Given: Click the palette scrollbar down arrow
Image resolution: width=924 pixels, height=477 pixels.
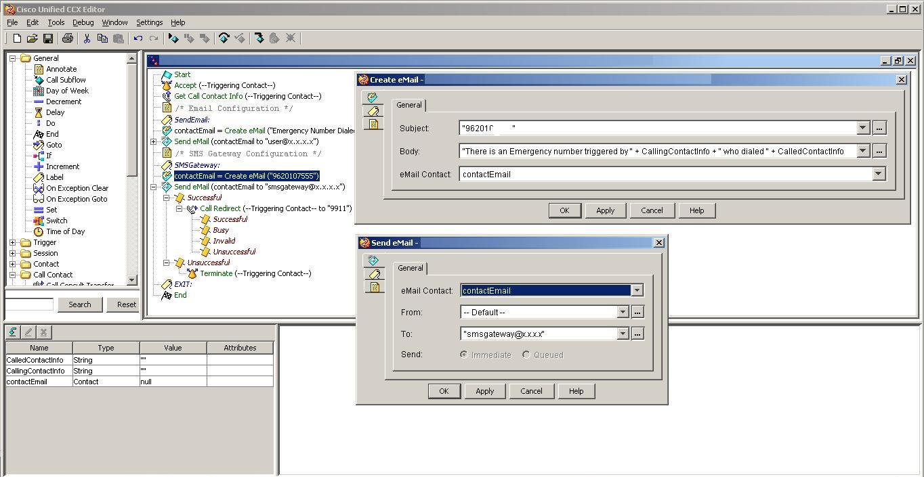Looking at the screenshot, I should coord(131,280).
